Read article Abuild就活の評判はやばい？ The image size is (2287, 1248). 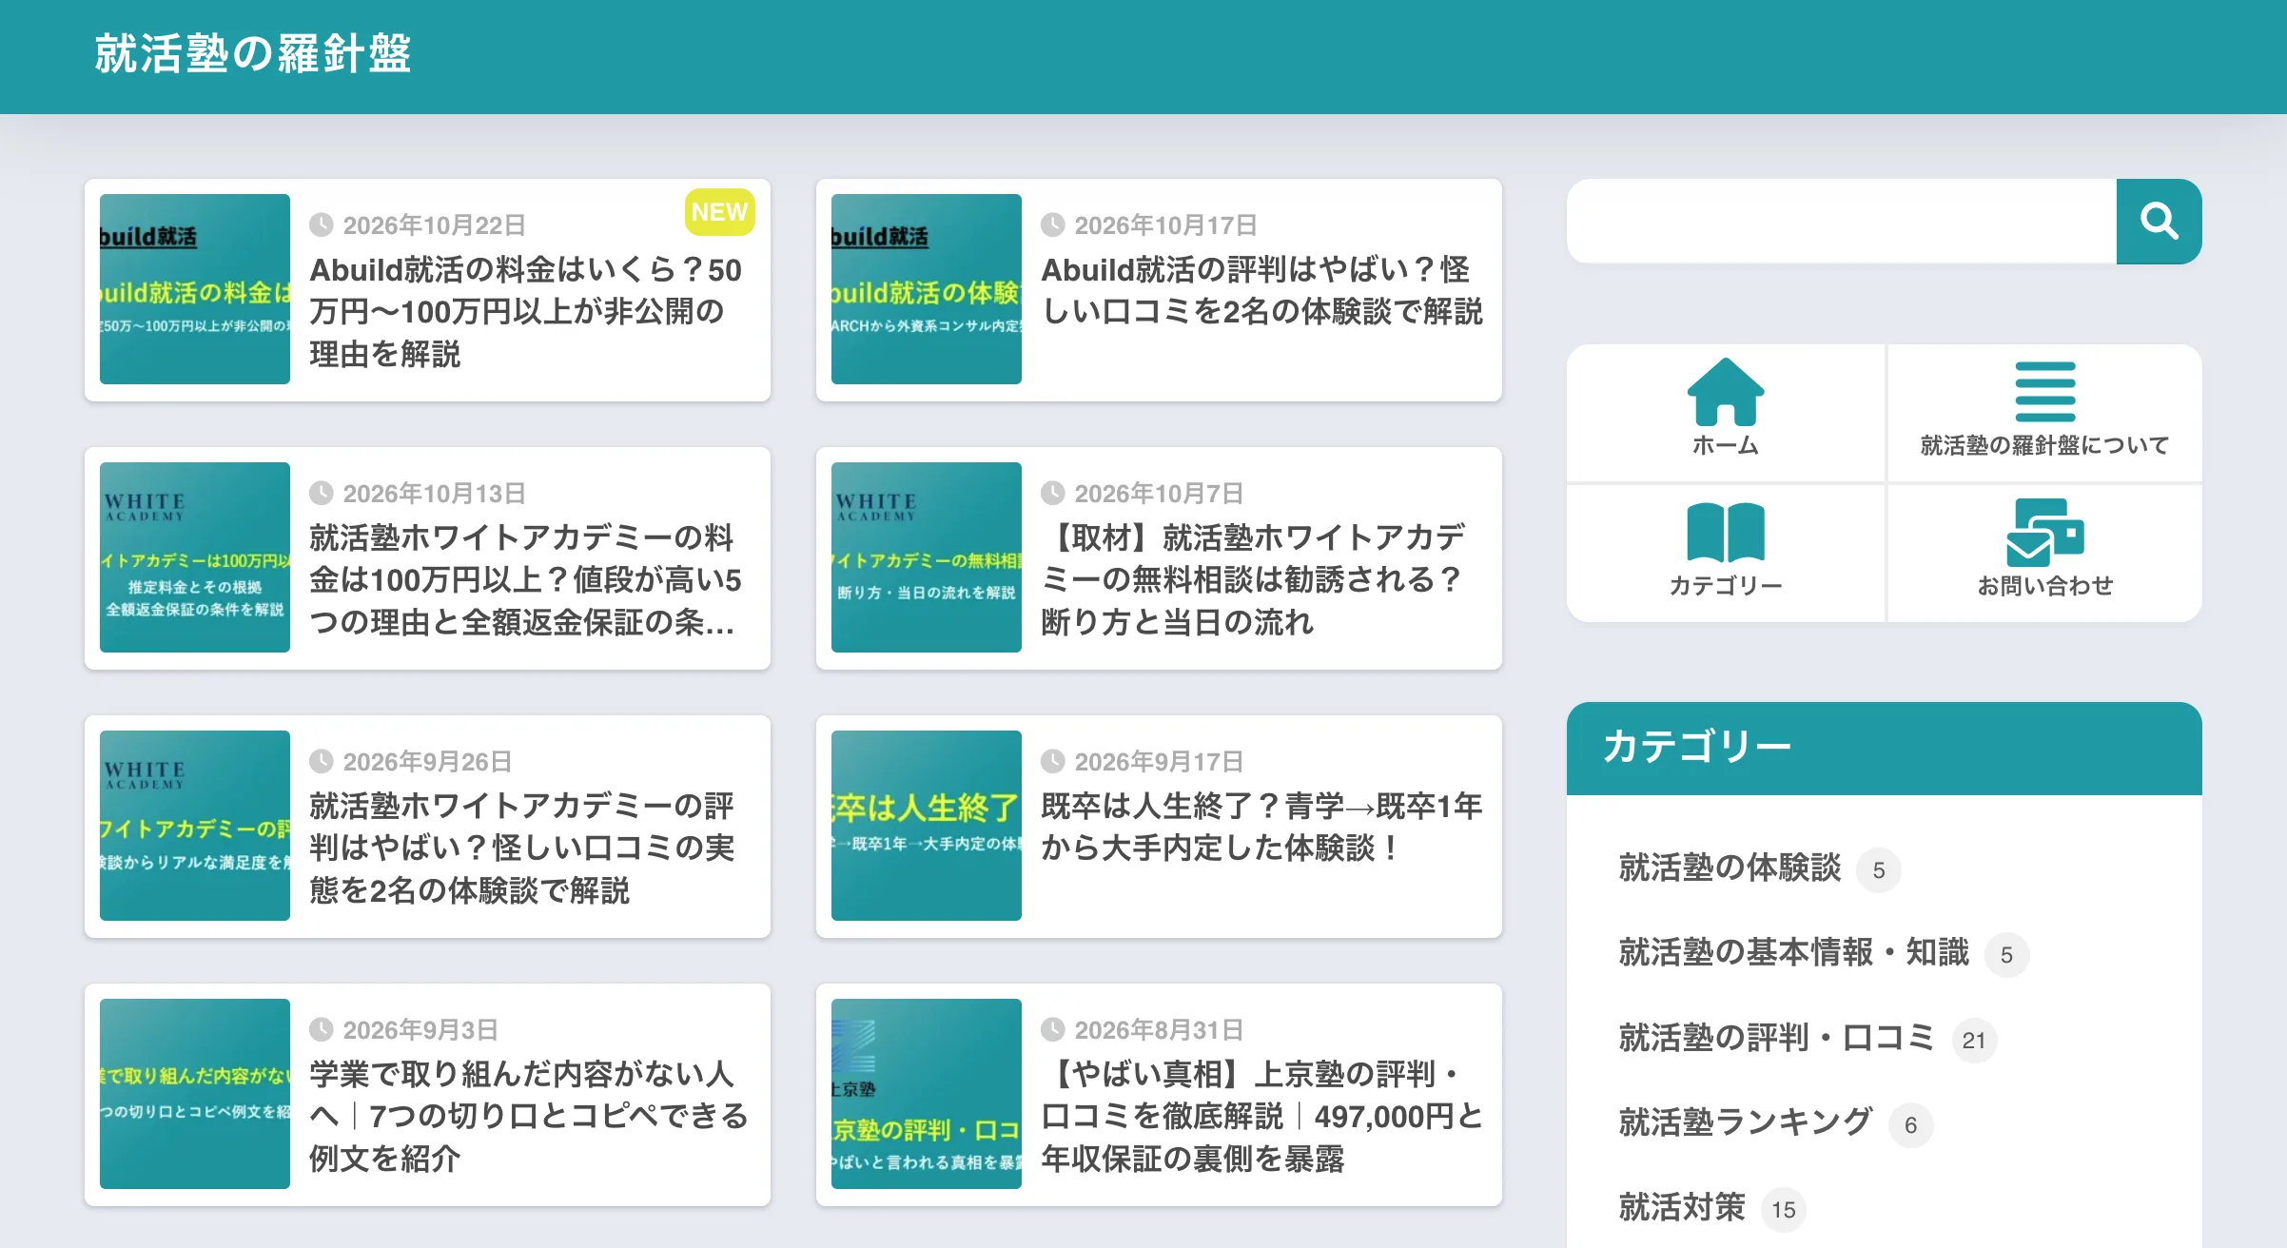(1262, 290)
